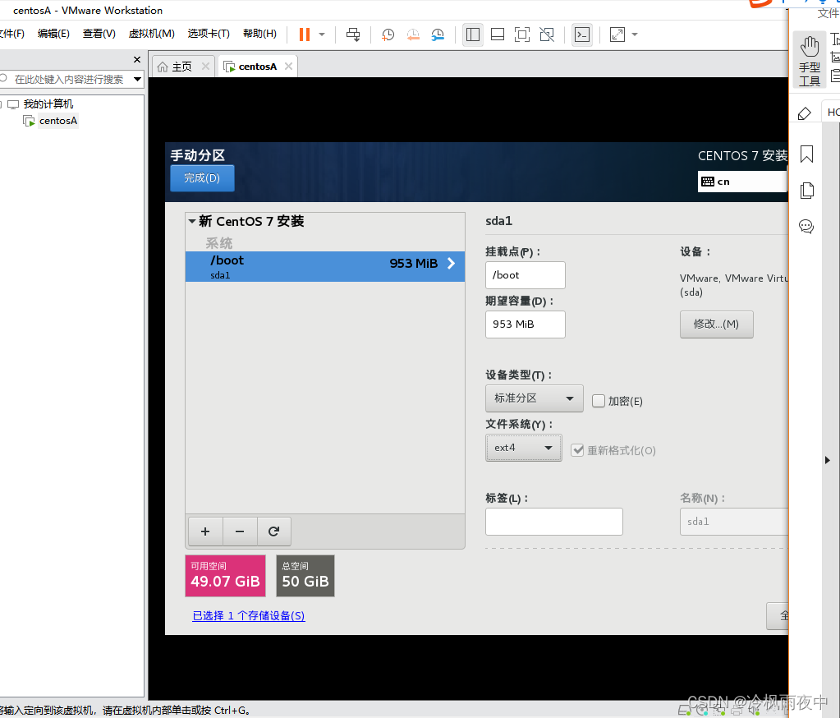This screenshot has height=718, width=840.
Task: Open the comments icon in right sidebar
Action: (x=806, y=227)
